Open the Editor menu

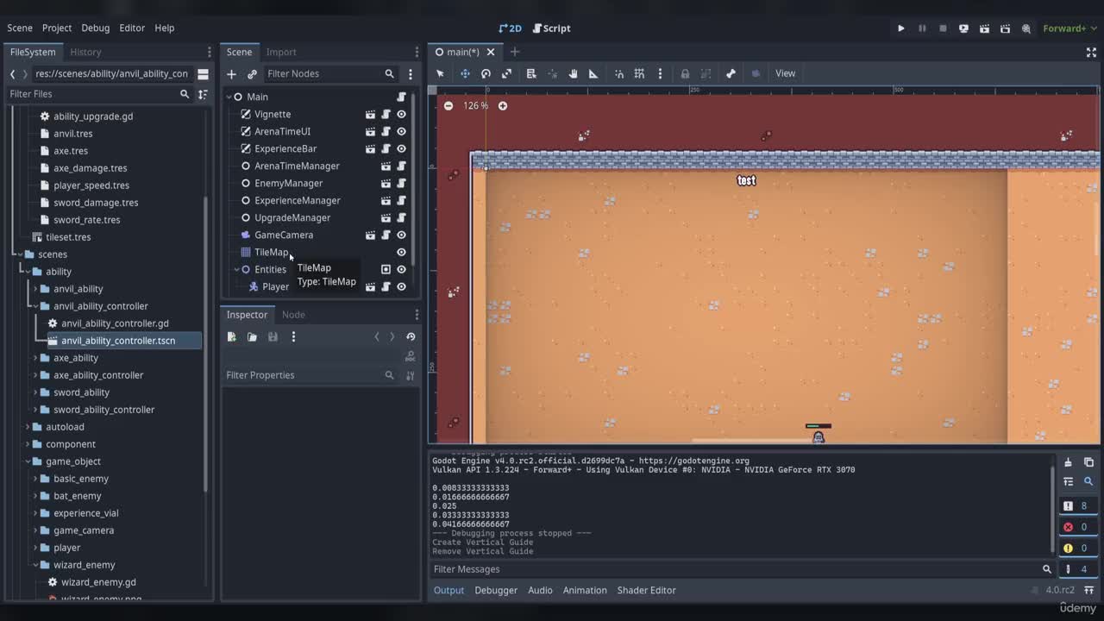pos(132,28)
